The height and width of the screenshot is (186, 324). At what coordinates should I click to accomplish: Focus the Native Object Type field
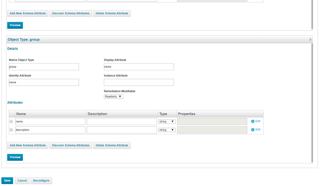(x=44, y=67)
